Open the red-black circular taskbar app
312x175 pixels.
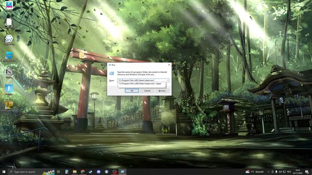(115, 172)
